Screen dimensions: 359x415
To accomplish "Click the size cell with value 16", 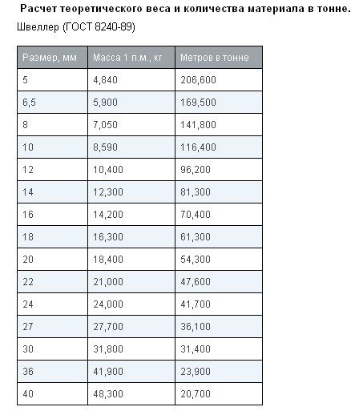I will [x=52, y=215].
